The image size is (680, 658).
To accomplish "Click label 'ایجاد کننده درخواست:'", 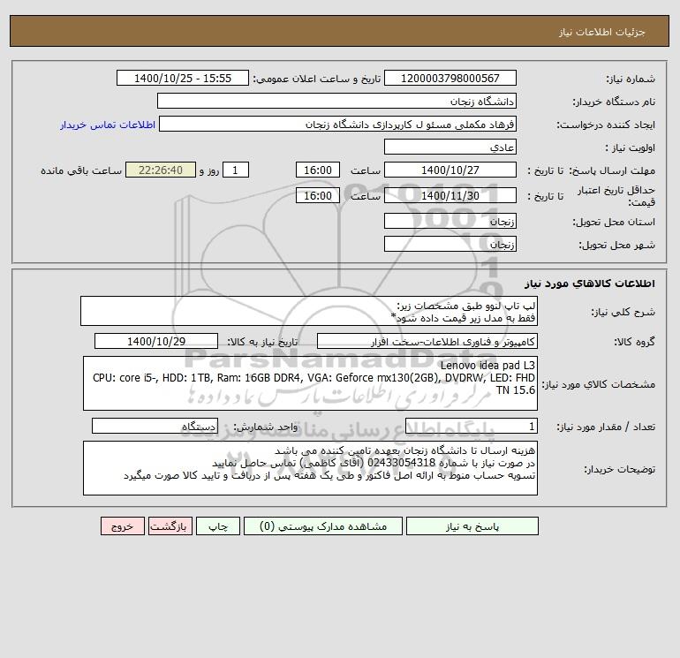I will tap(606, 125).
